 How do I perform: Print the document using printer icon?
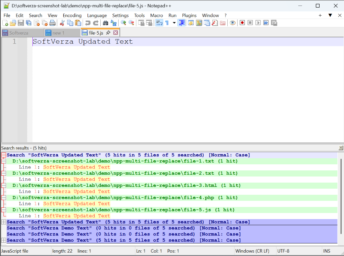[52, 23]
